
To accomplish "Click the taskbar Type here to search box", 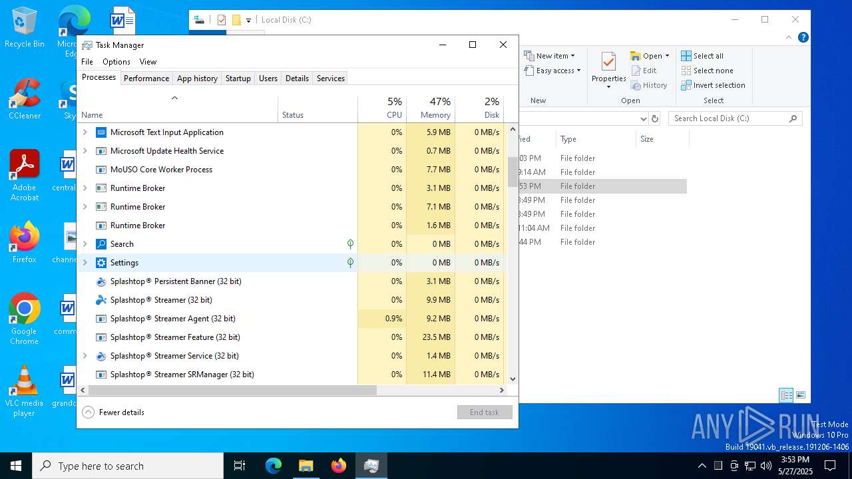I will [x=128, y=466].
